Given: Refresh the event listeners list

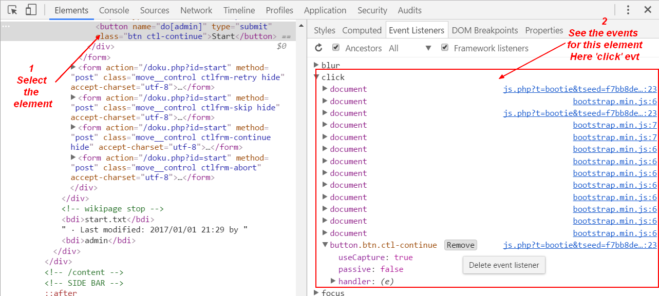Looking at the screenshot, I should [319, 47].
